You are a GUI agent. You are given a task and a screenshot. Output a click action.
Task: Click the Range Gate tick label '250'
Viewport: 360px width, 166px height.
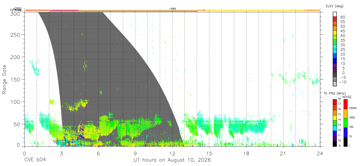pos(15,35)
